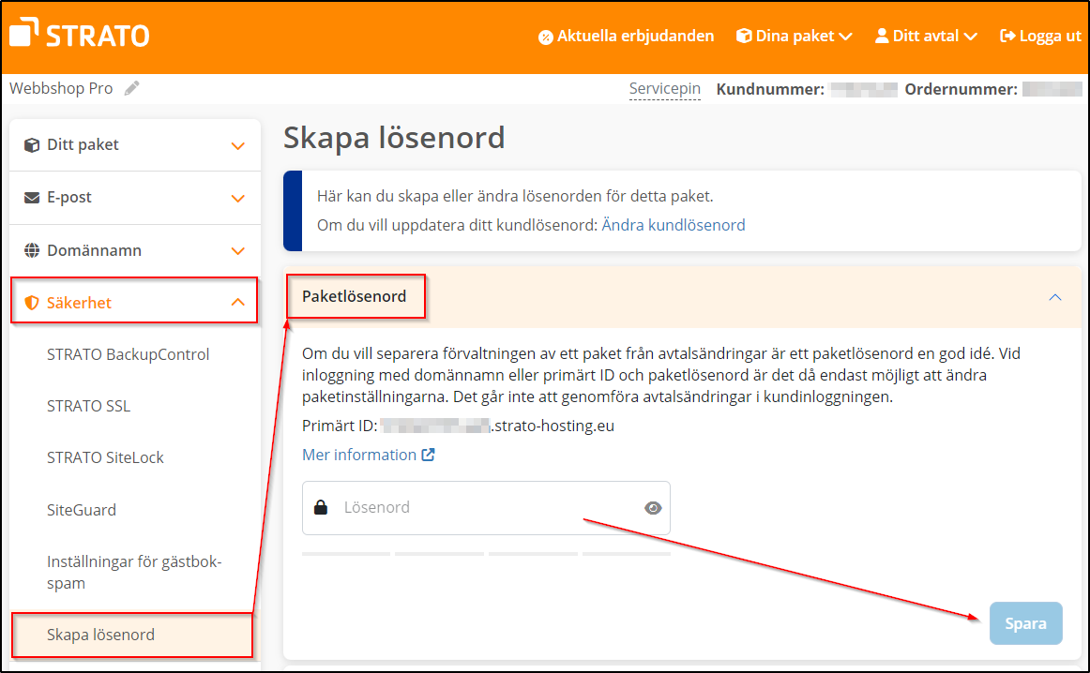Collapse the Paketlösenord panel
Image resolution: width=1090 pixels, height=673 pixels.
1054,295
